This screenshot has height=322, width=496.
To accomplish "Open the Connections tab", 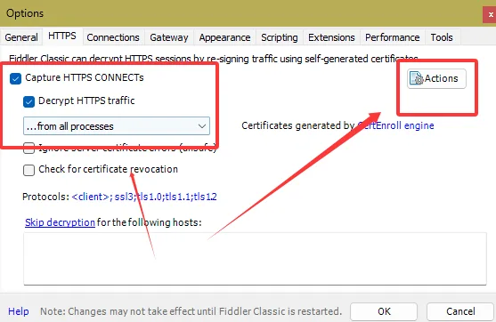I will [x=113, y=37].
